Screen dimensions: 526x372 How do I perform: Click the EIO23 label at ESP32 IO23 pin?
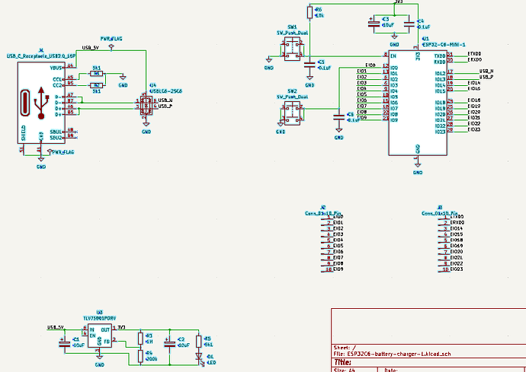474,129
